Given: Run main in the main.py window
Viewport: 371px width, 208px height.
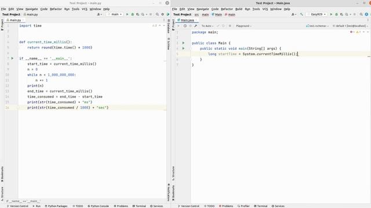Looking at the screenshot, I should [x=128, y=14].
